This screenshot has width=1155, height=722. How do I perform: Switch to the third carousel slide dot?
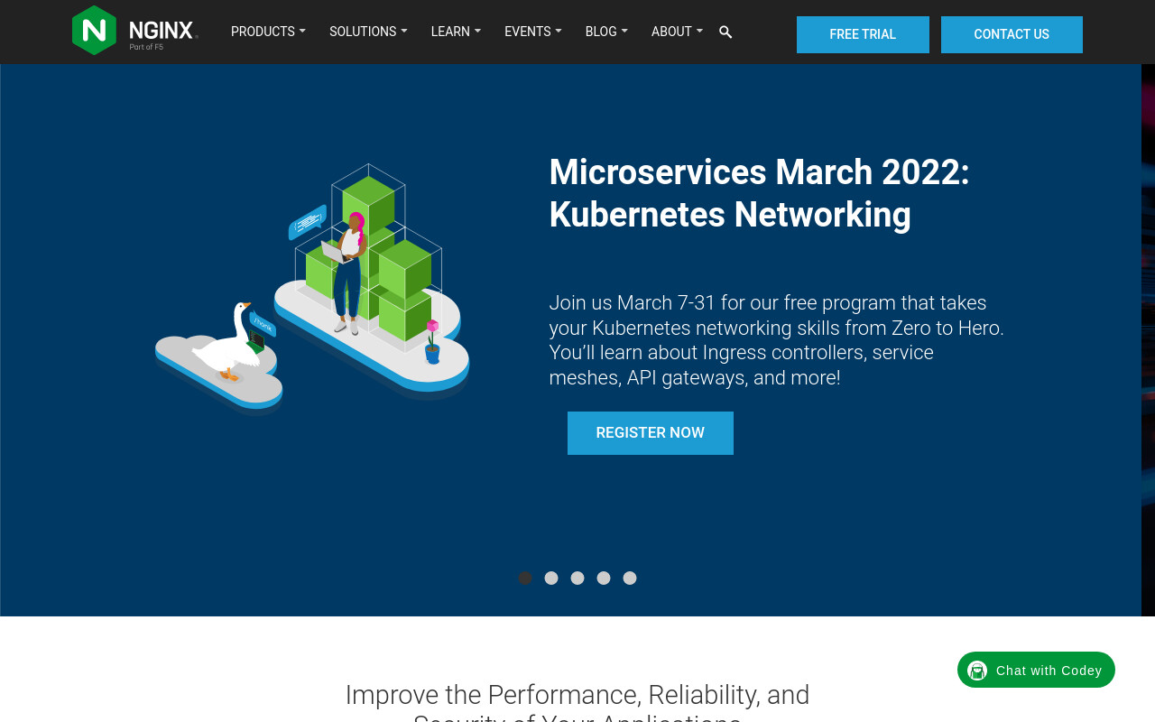point(577,578)
